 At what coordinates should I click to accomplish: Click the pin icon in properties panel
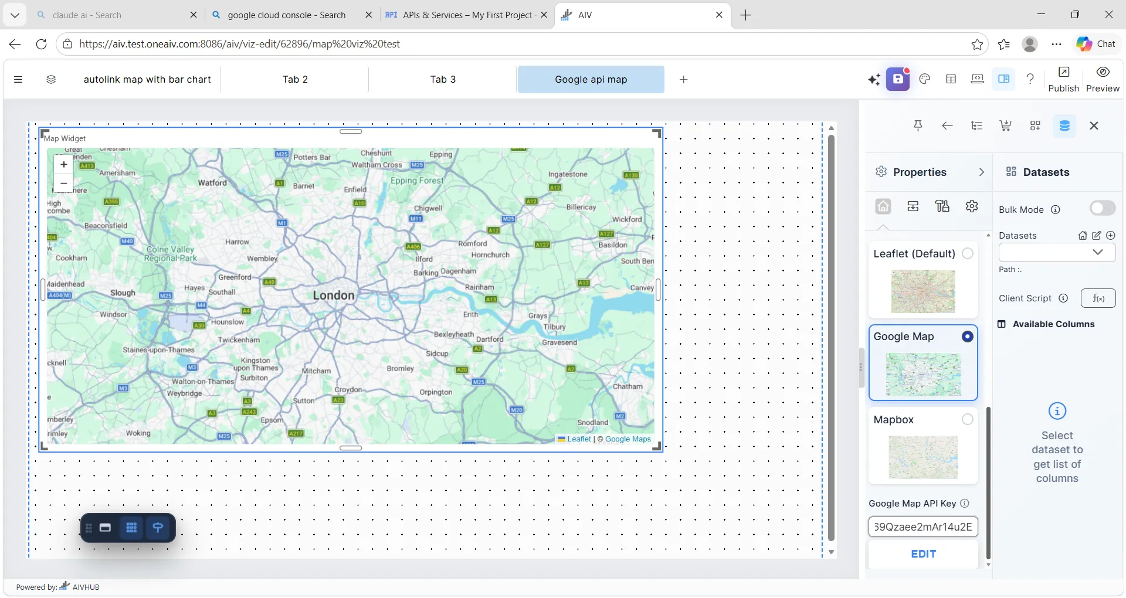[918, 125]
